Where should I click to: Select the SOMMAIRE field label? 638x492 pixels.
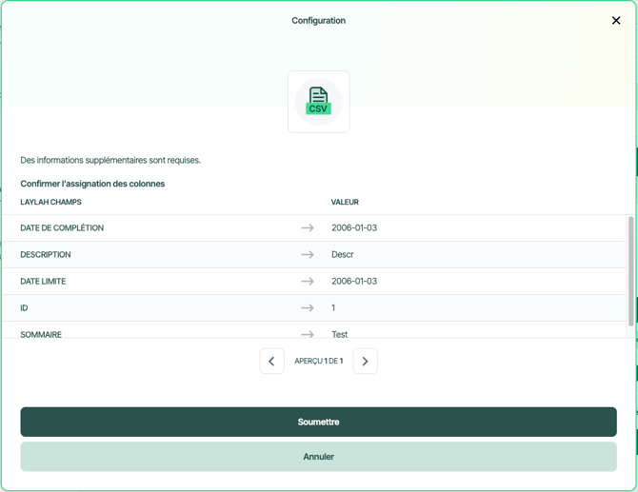[41, 334]
